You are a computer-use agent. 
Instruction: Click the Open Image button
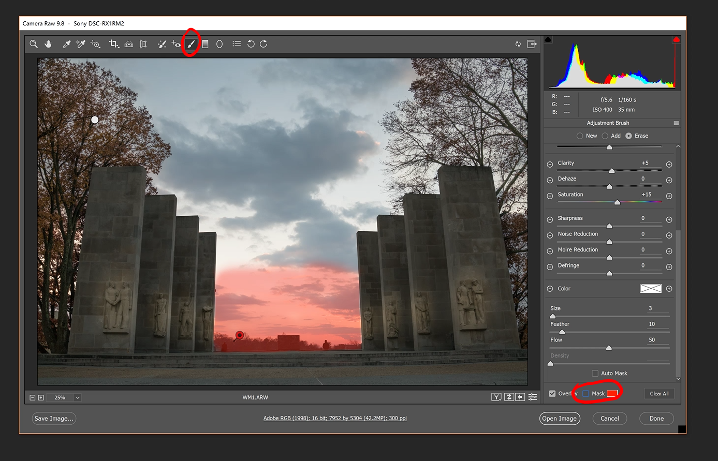(x=559, y=418)
